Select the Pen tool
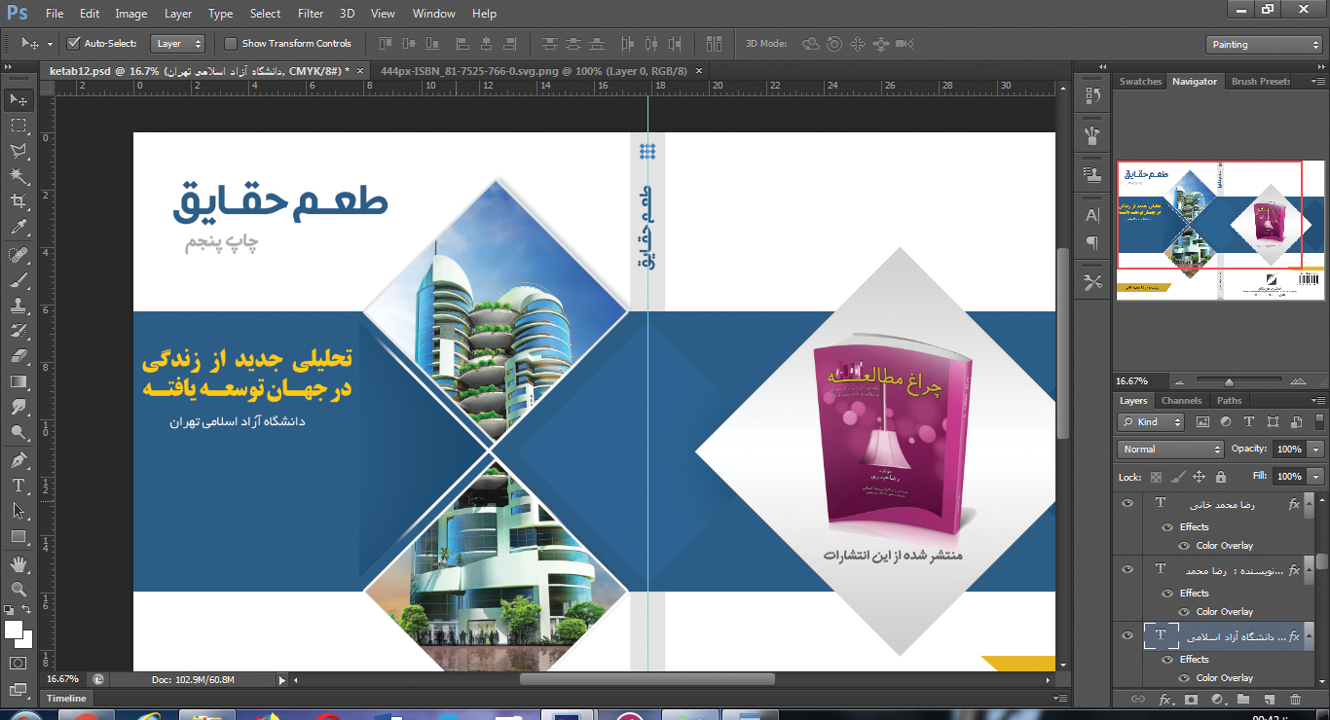The image size is (1330, 720). [18, 460]
